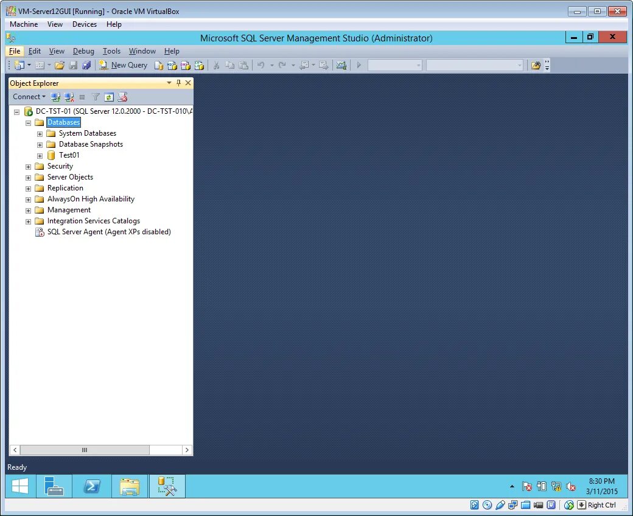Open the SSMS Help menu
This screenshot has height=516, width=633.
(x=172, y=51)
